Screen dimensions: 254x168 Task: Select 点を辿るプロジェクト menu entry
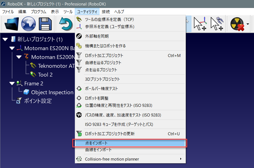130,70
